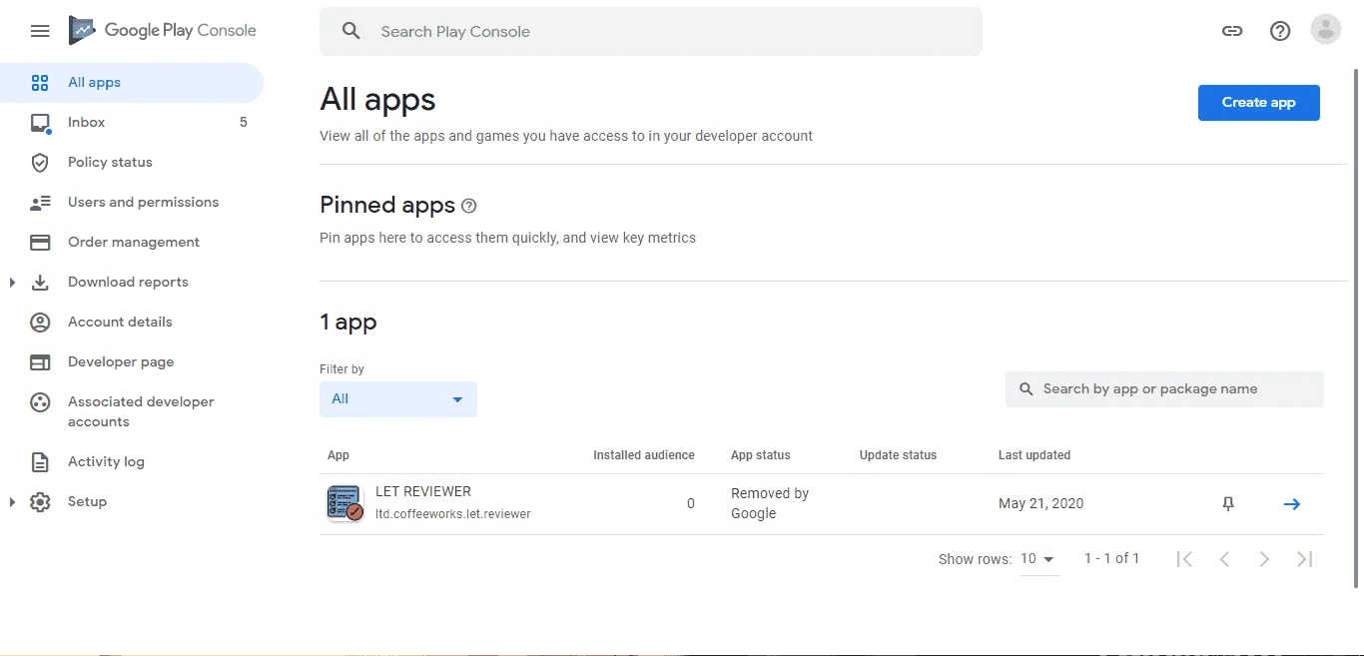Click the Policy status shield icon
The image size is (1364, 656).
point(40,163)
